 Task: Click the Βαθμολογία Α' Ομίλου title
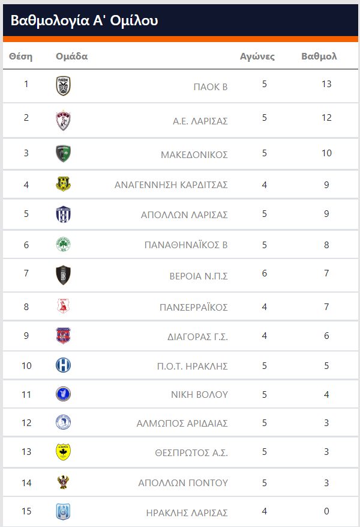[84, 20]
